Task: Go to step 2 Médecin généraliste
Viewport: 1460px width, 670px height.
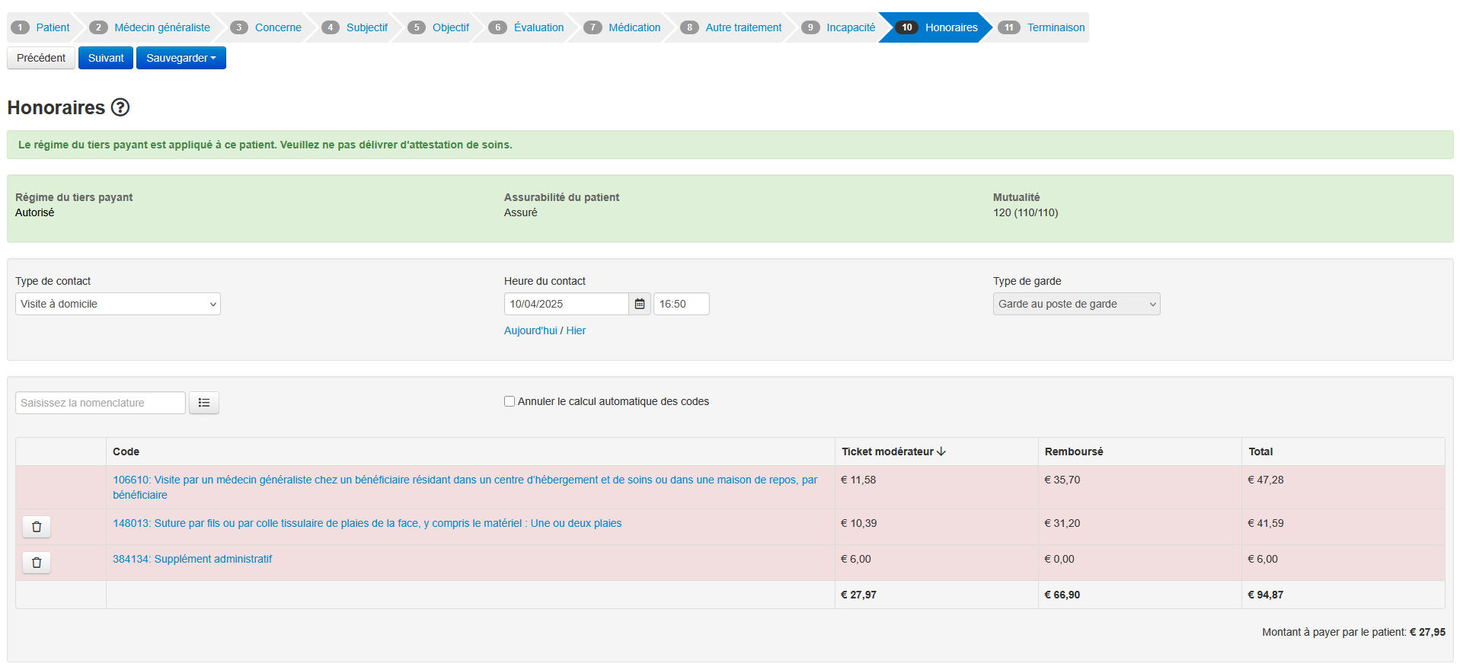Action: [150, 27]
